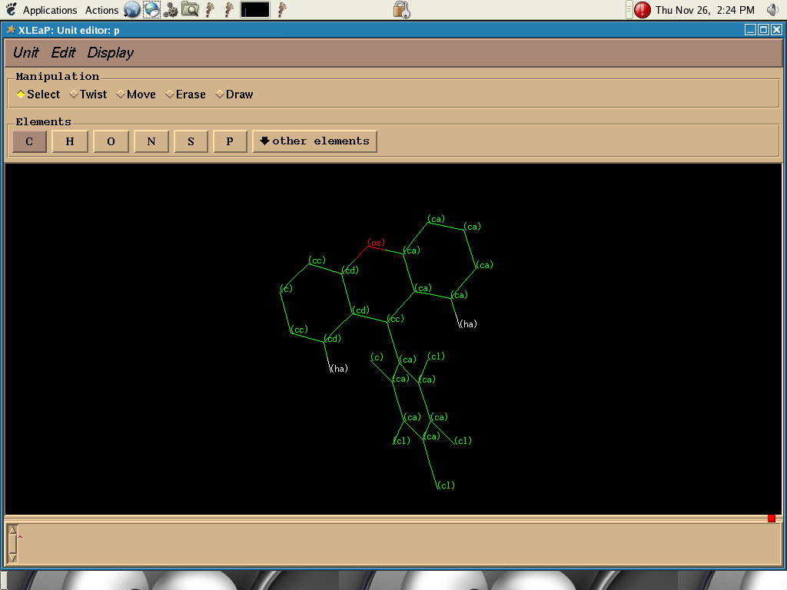The image size is (787, 590).
Task: Open the Display menu
Action: click(110, 53)
